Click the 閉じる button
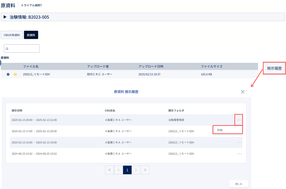Image resolution: width=286 pixels, height=189 pixels. coord(239,184)
